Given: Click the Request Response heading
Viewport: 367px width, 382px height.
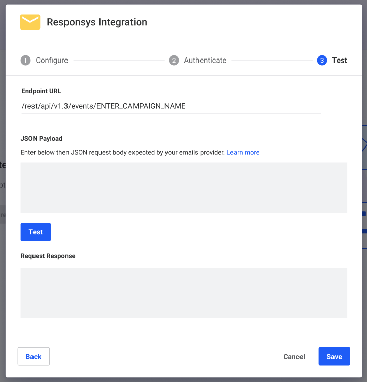Looking at the screenshot, I should [x=48, y=256].
